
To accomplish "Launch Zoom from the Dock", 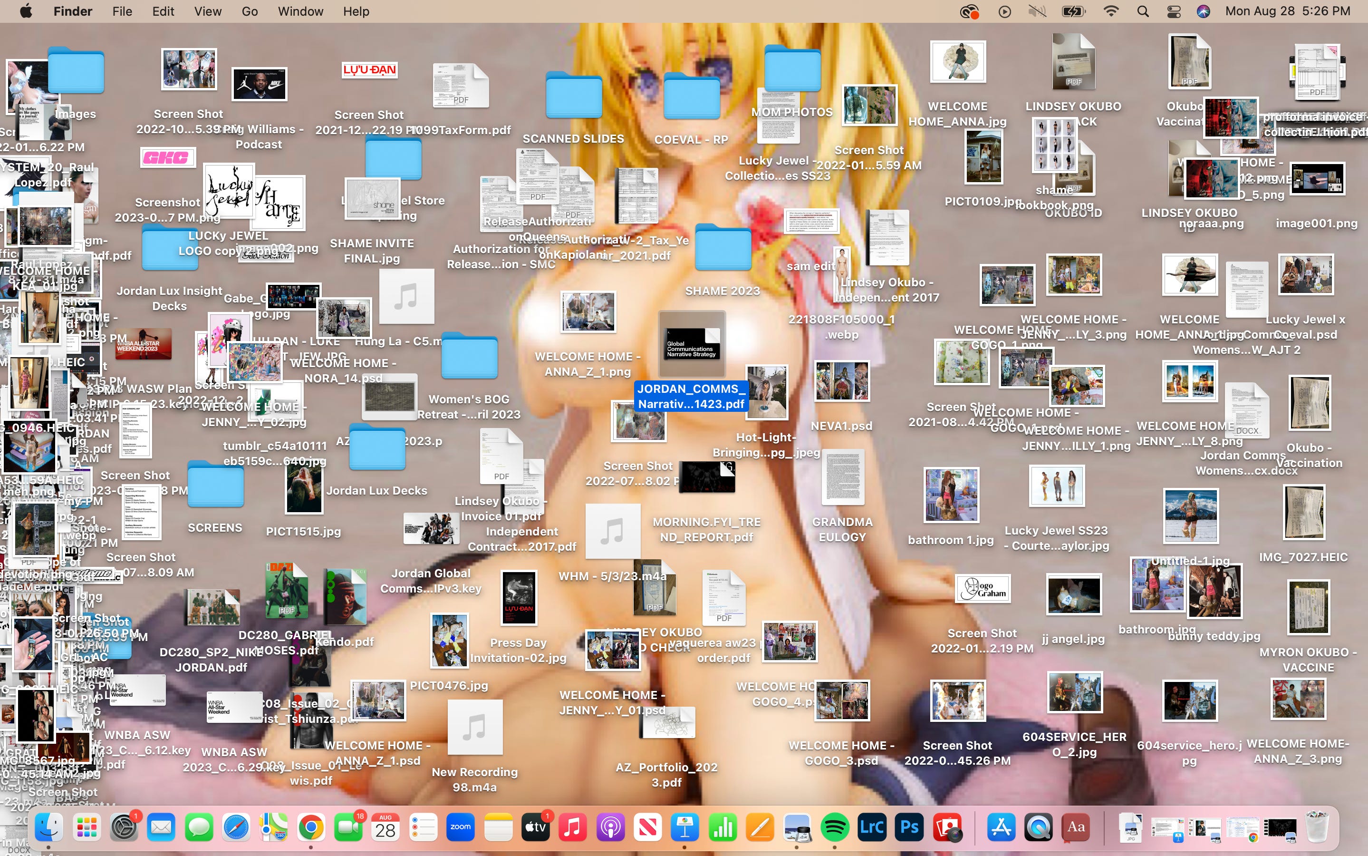I will pos(461,827).
